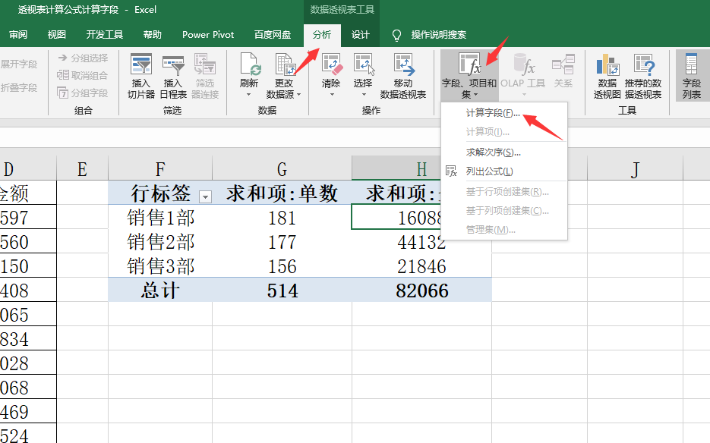The width and height of the screenshot is (710, 443).
Task: Click 展开字段 expand field
Action: coord(18,64)
